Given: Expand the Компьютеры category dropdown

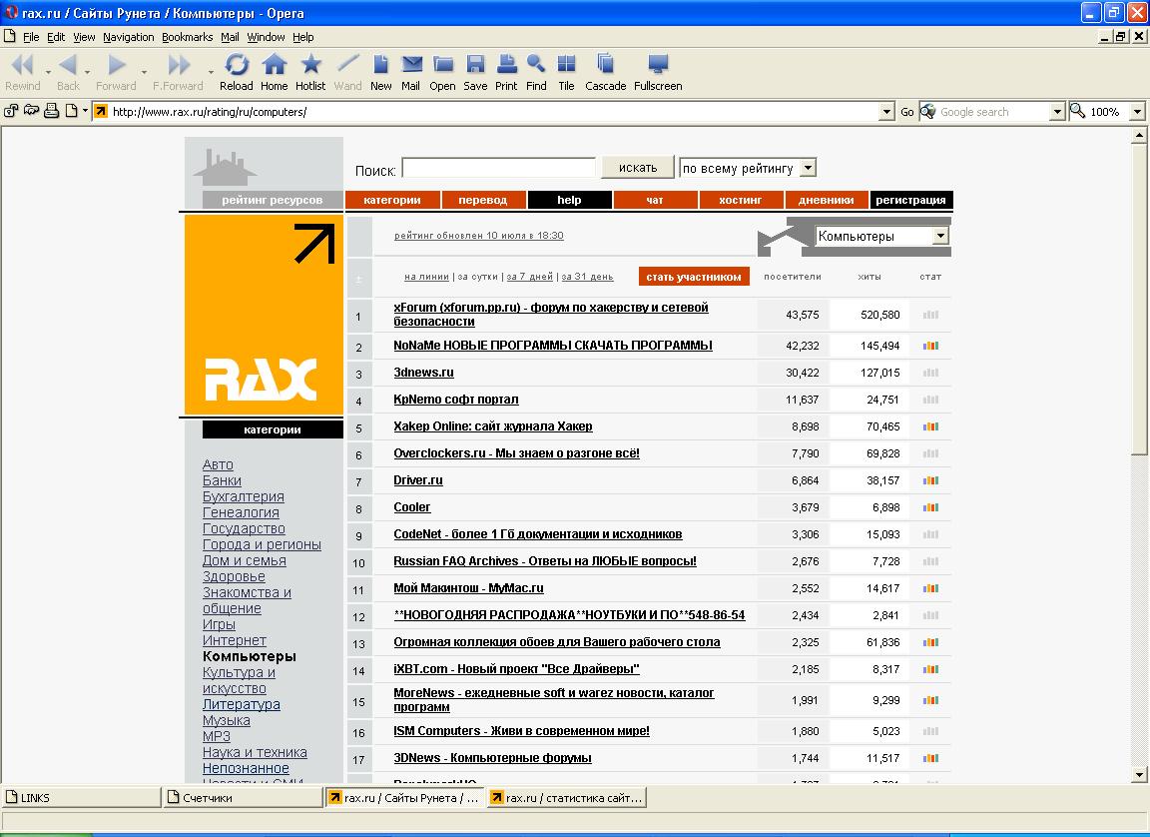Looking at the screenshot, I should click(x=939, y=237).
